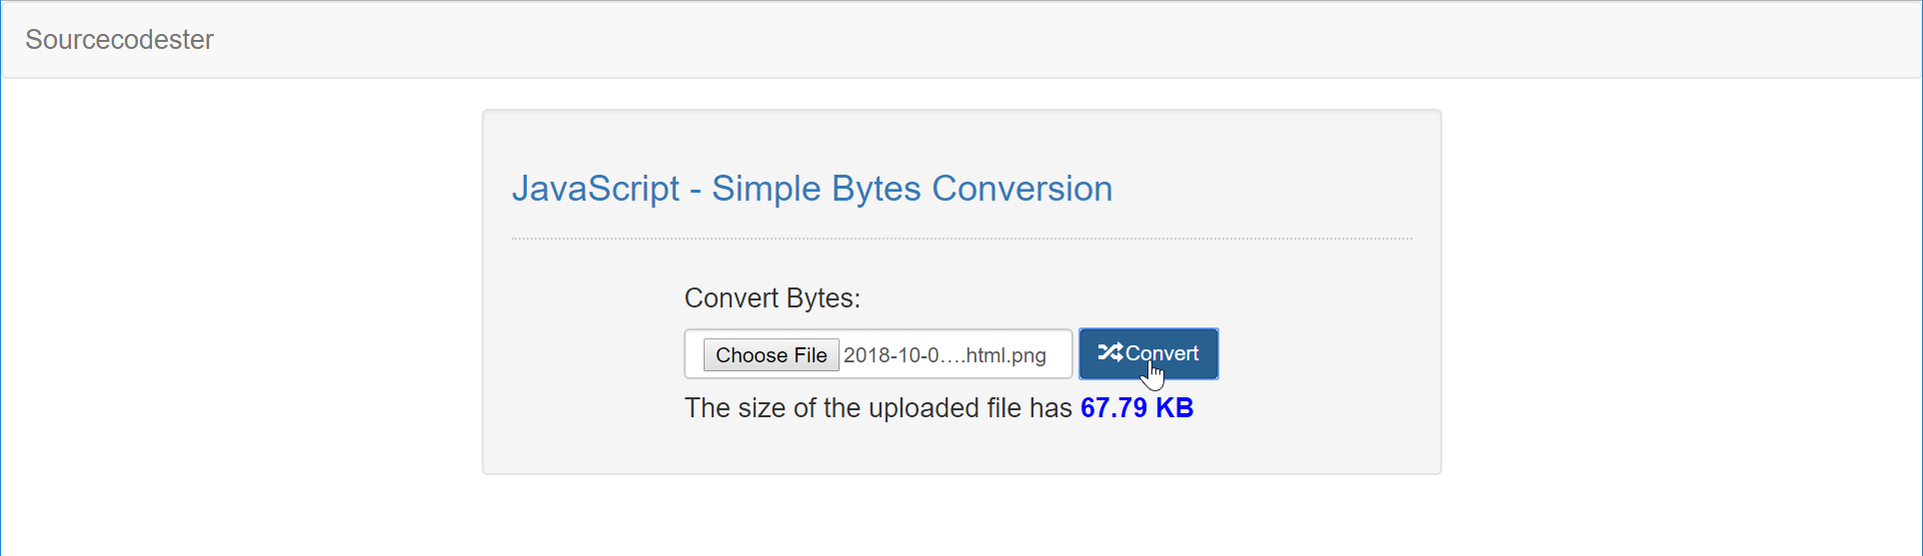This screenshot has height=556, width=1923.
Task: Click empty area of the top navbar
Action: [999, 40]
